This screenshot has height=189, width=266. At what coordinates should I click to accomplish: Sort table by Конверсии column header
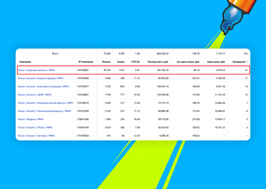(239, 62)
